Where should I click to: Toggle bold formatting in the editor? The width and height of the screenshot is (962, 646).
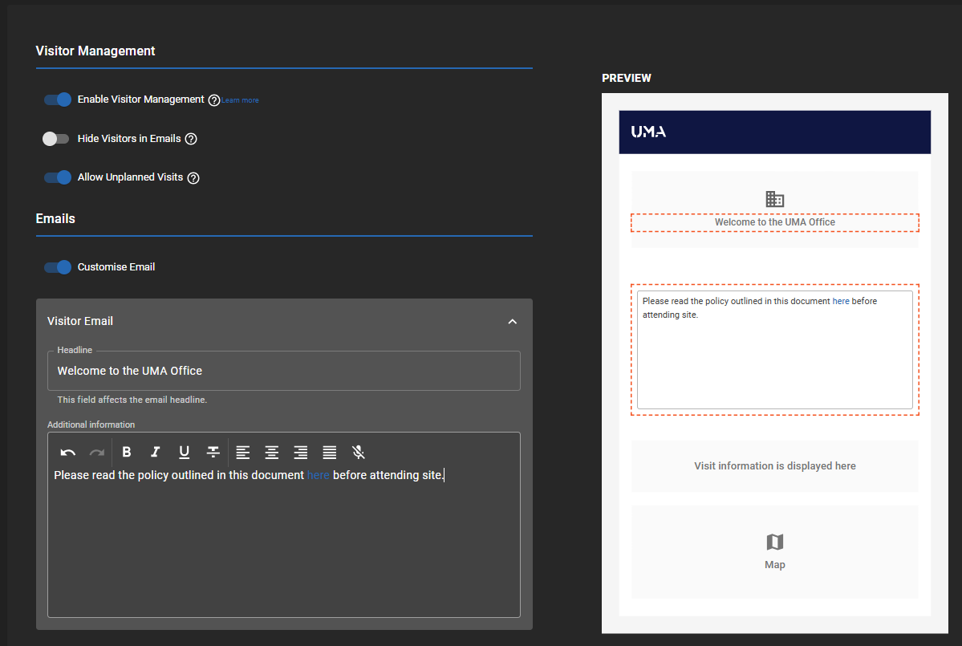126,452
